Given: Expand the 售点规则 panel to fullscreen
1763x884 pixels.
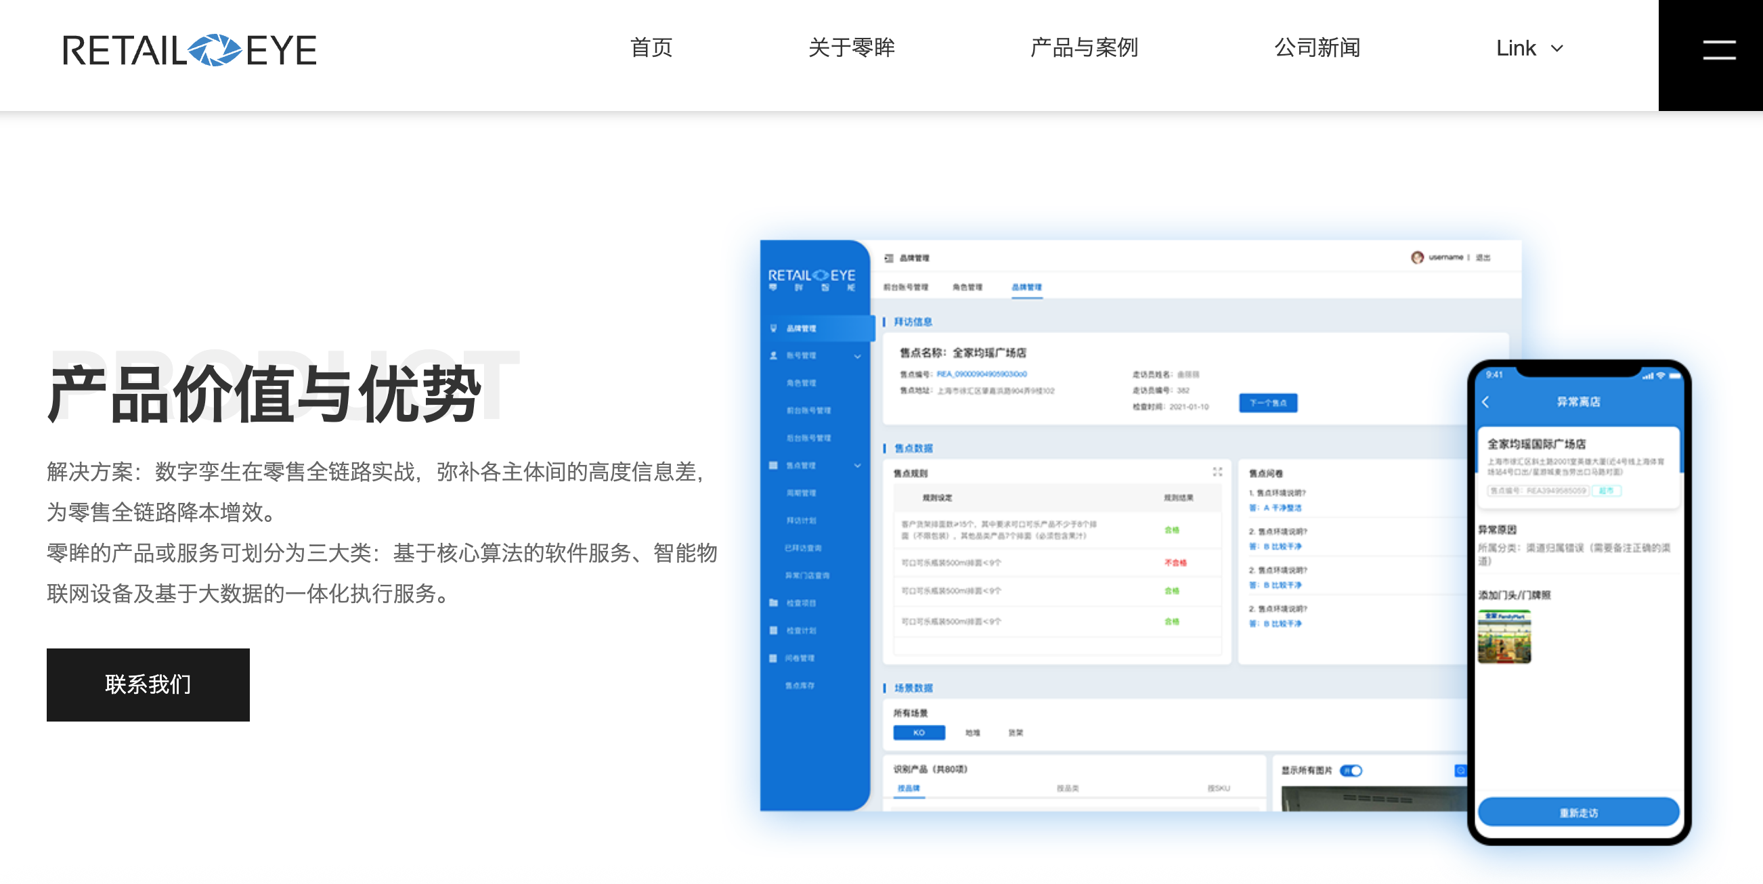Looking at the screenshot, I should [x=1217, y=471].
